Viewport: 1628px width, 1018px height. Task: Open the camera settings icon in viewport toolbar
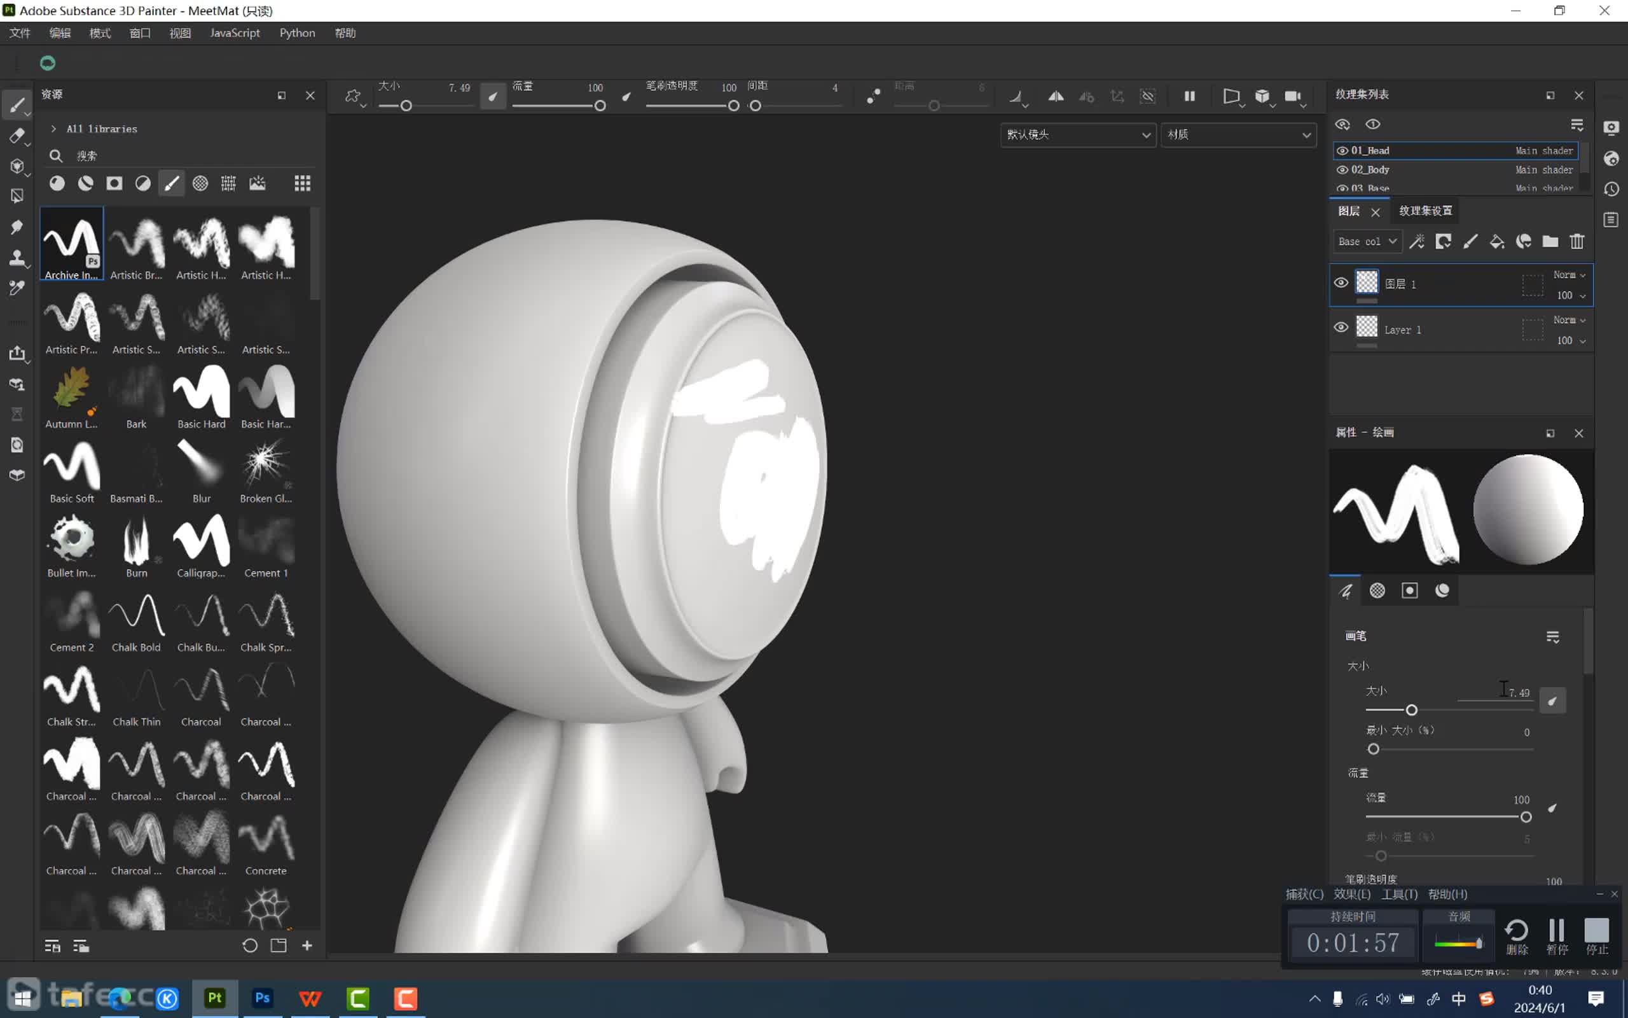tap(1293, 96)
